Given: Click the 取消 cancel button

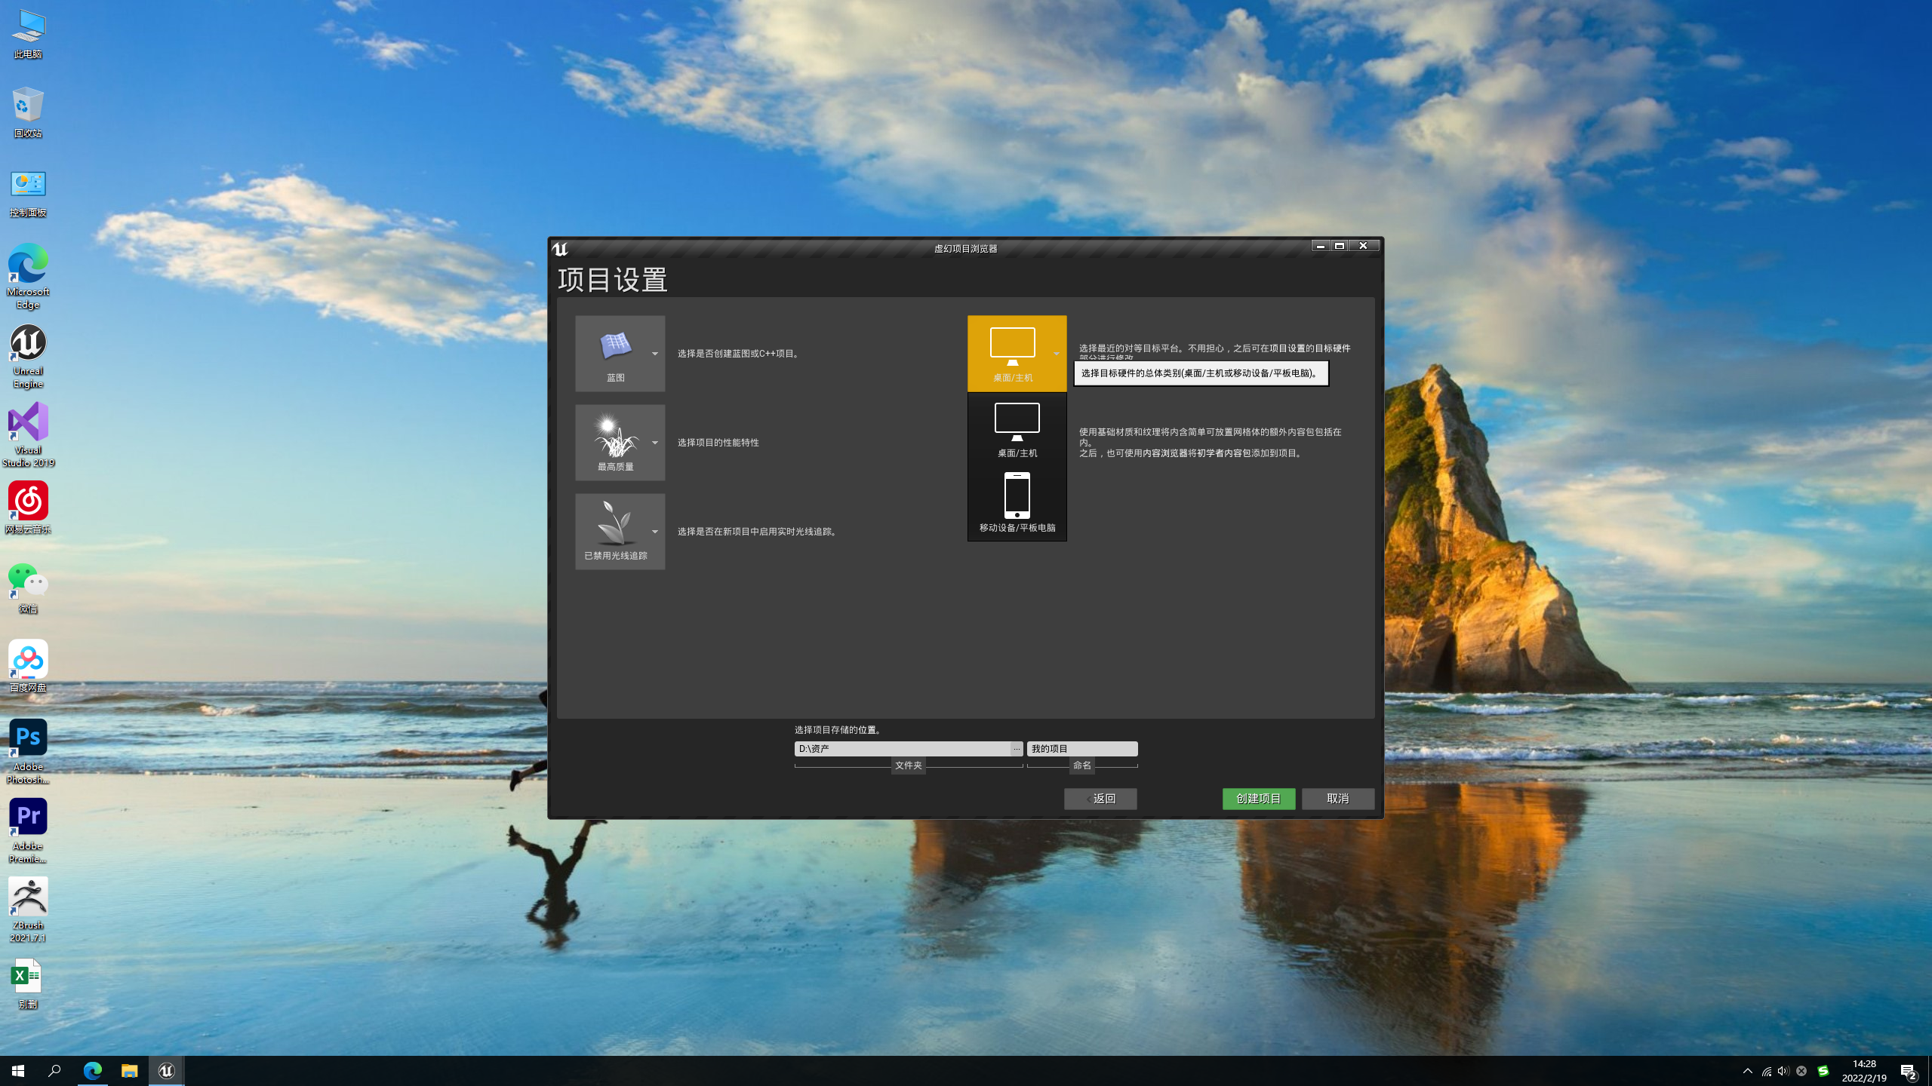Looking at the screenshot, I should 1338,799.
